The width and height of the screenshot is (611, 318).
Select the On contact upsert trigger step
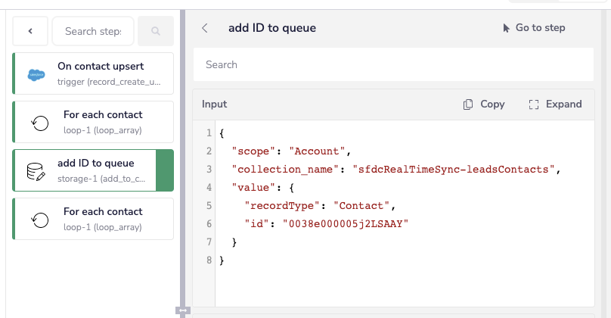93,73
